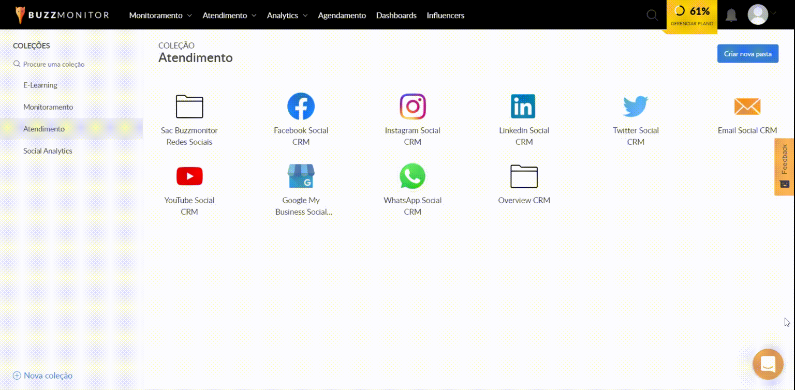795x390 pixels.
Task: Go to the Influencers menu item
Action: point(445,16)
